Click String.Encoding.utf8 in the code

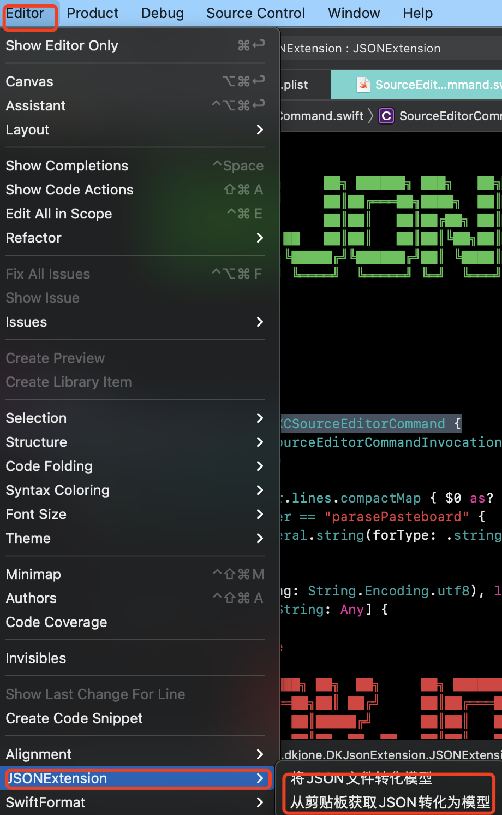tap(390, 590)
